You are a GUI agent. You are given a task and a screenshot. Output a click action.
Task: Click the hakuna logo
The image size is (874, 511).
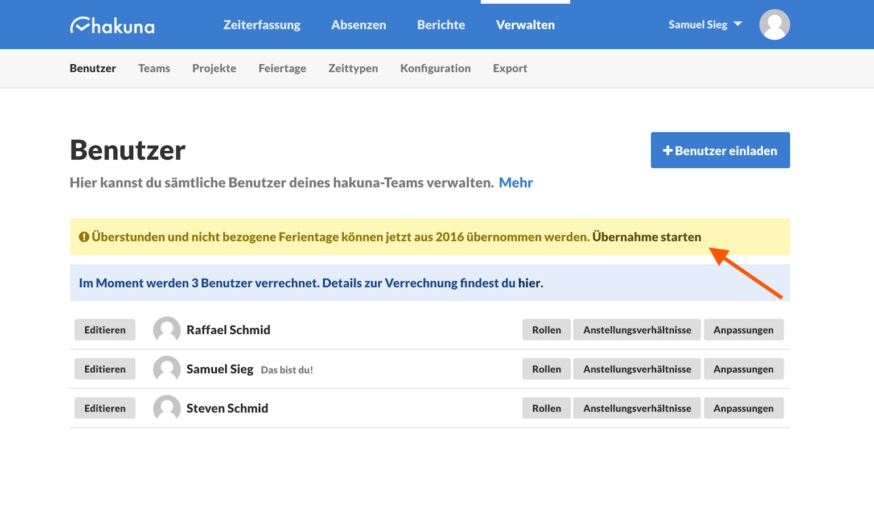[112, 25]
